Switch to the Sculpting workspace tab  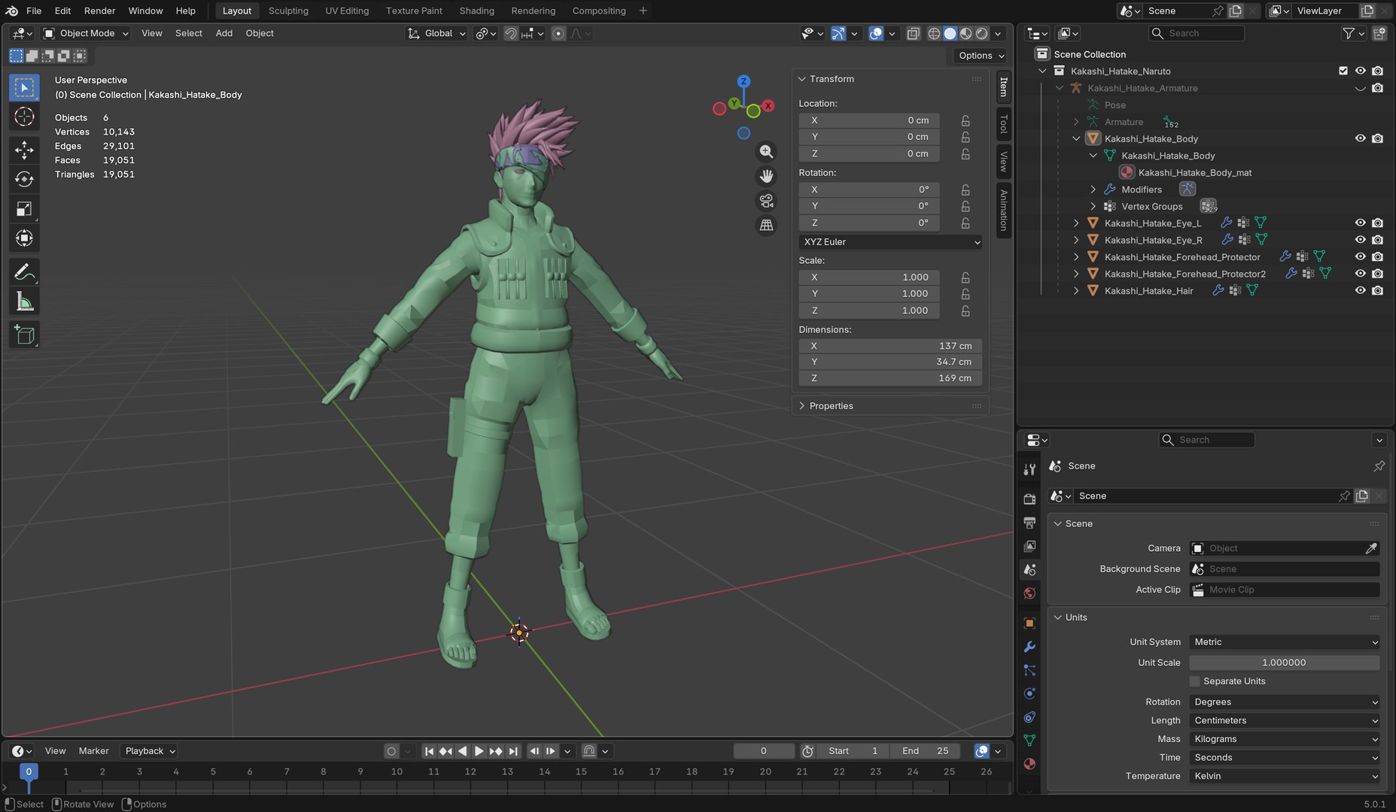coord(288,11)
